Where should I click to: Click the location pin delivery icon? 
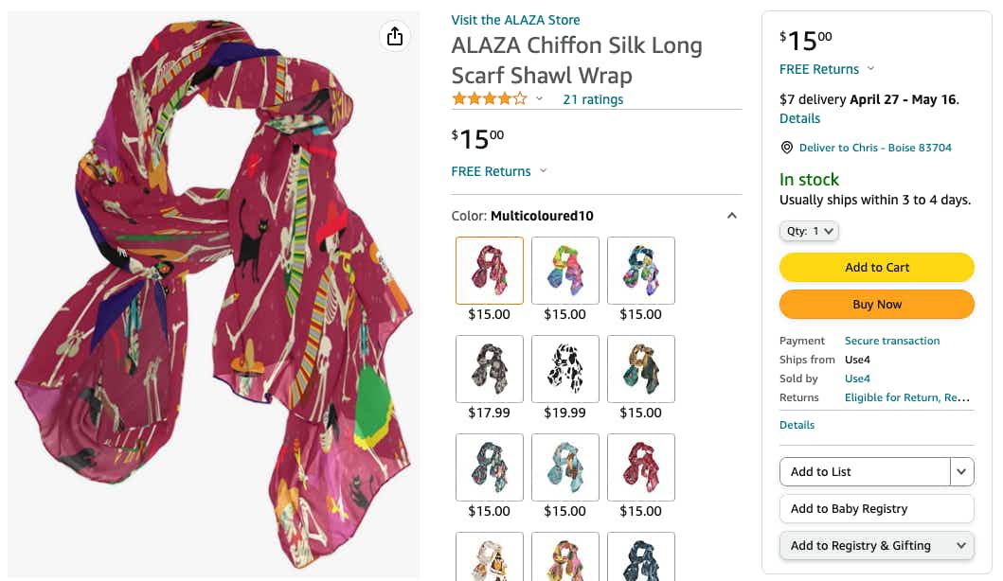coord(786,148)
